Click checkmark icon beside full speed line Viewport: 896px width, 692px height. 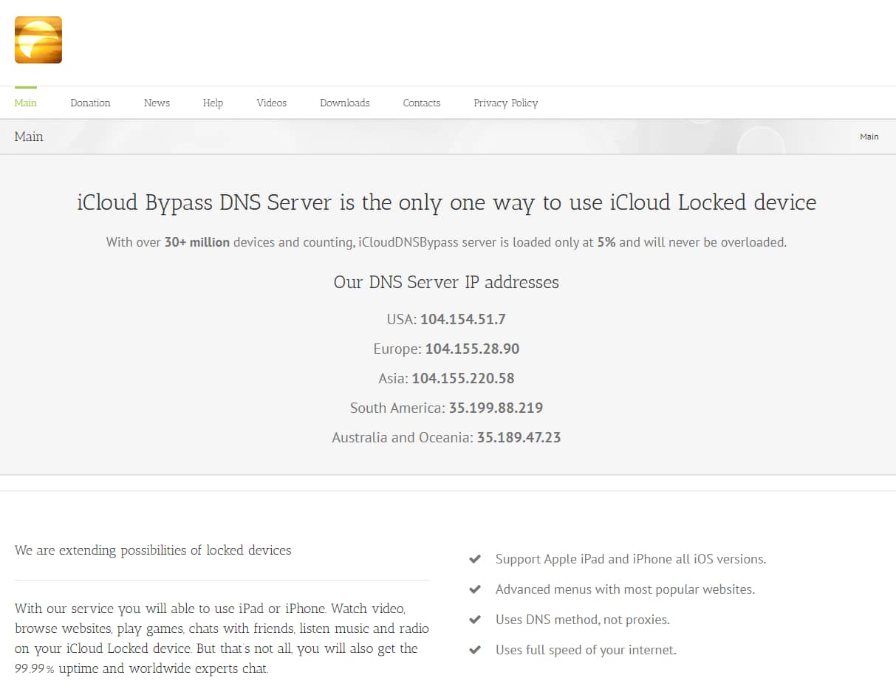[x=475, y=650]
